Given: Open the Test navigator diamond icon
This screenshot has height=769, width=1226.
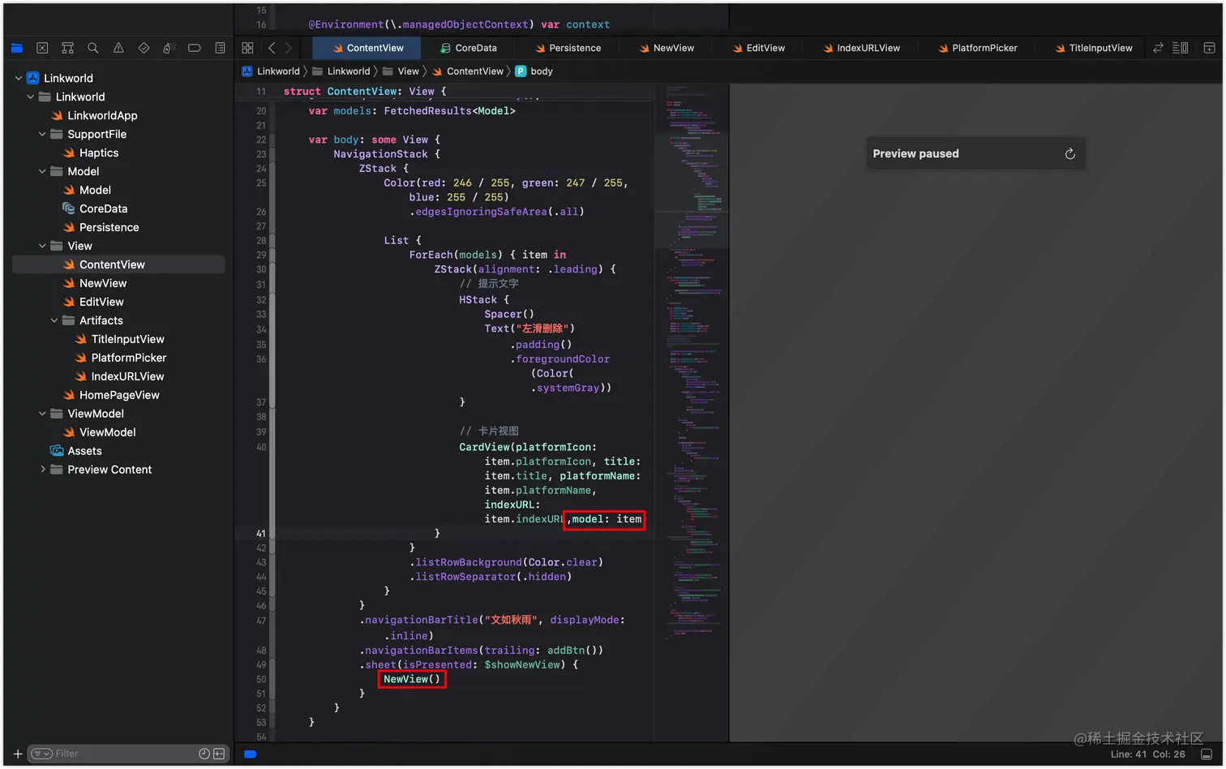Looking at the screenshot, I should (x=144, y=49).
